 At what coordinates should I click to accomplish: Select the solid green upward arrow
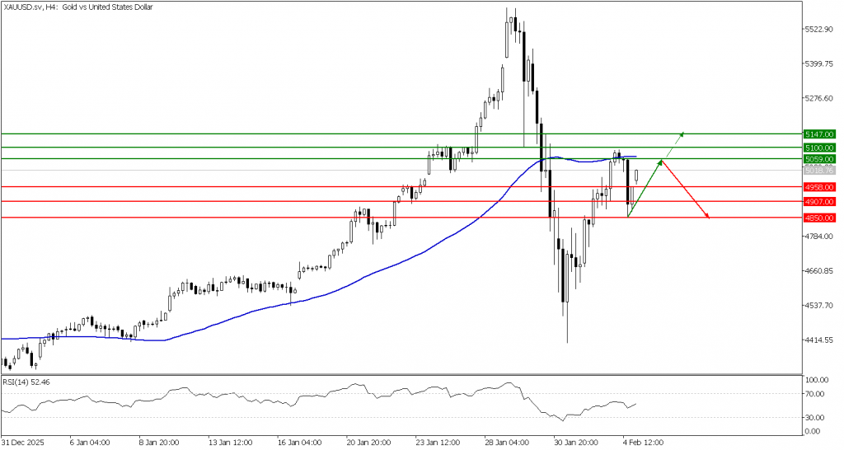coord(645,188)
